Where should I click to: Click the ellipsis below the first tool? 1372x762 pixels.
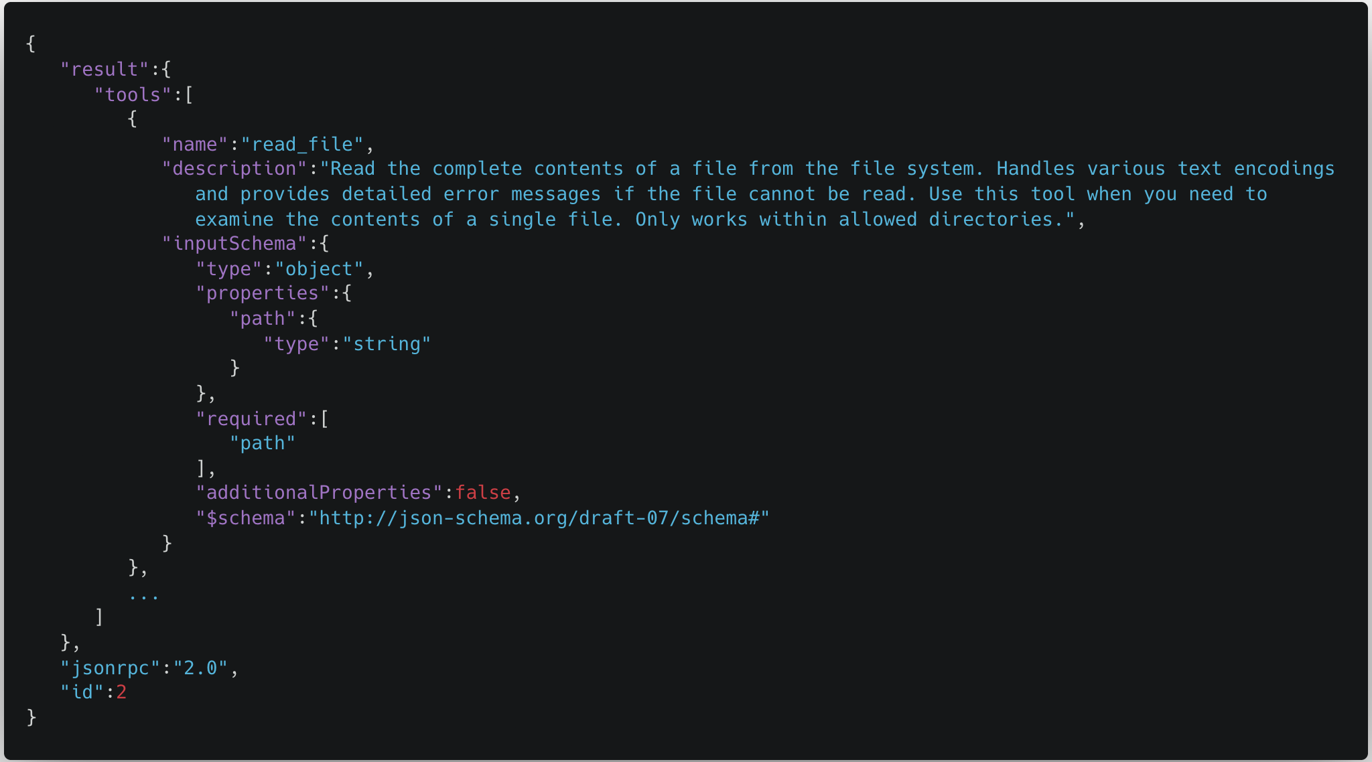click(144, 596)
